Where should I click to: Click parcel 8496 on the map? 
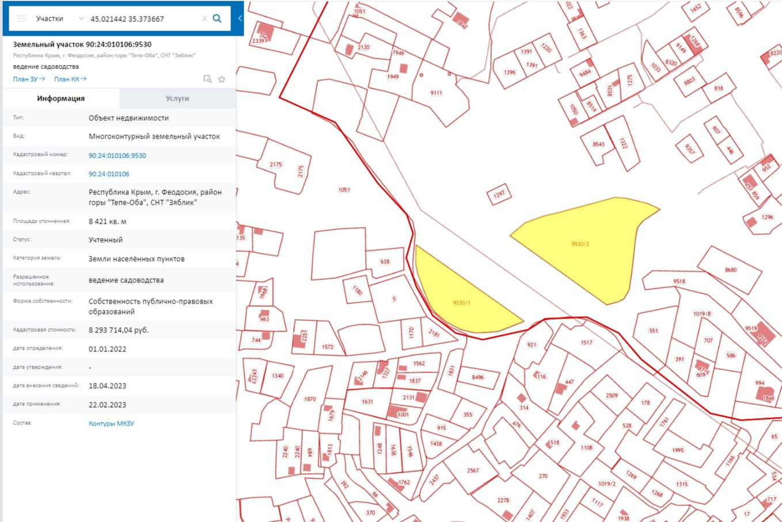coord(477,377)
